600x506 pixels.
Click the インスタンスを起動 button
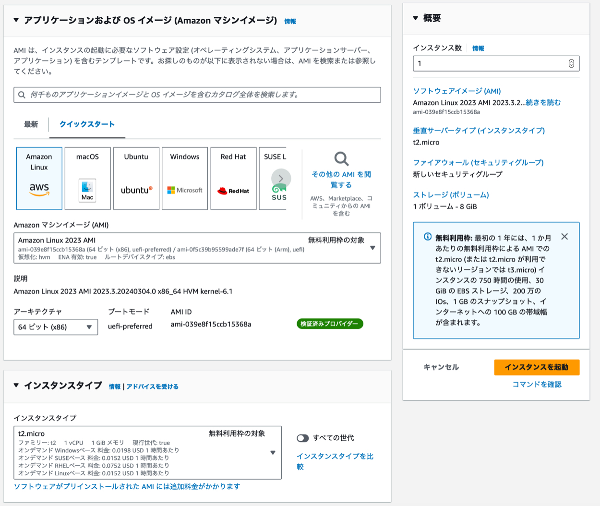(537, 367)
